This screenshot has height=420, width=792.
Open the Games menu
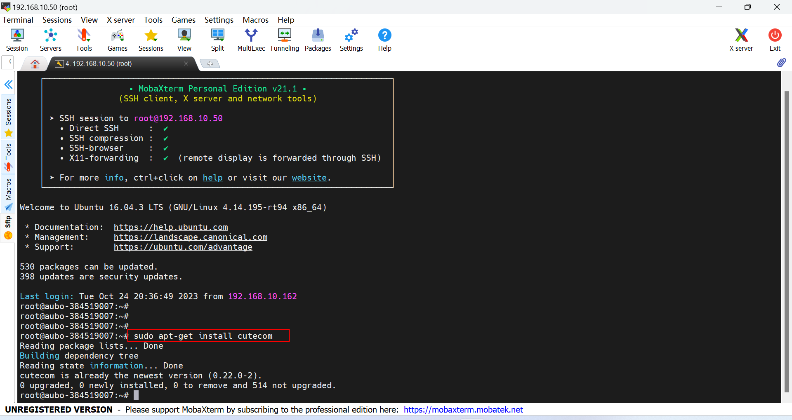183,20
